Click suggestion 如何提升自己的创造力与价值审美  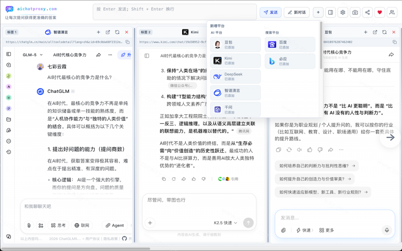point(315,179)
